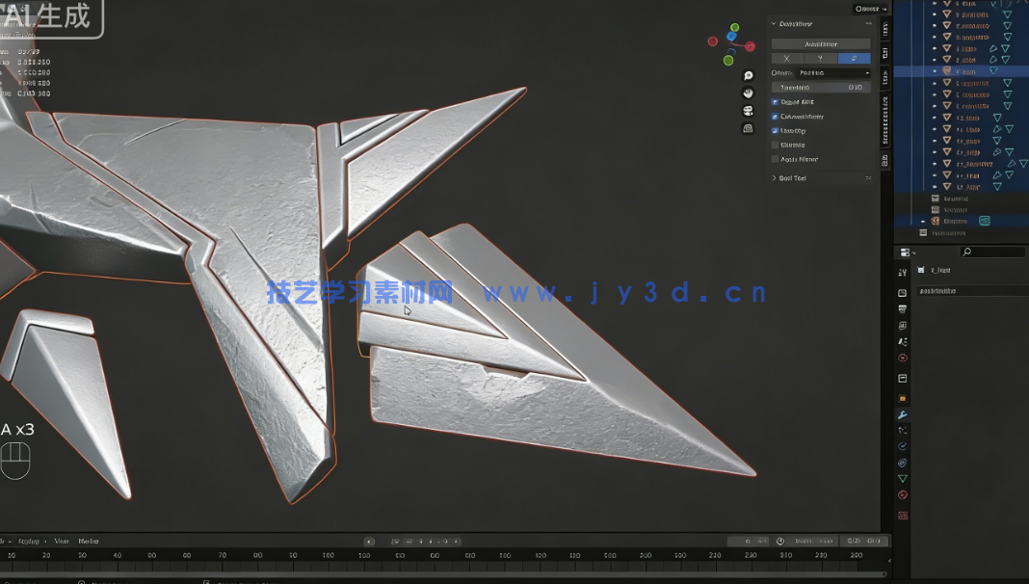The height and width of the screenshot is (584, 1029).
Task: Click the viewport zoom magnifier icon
Action: click(749, 74)
